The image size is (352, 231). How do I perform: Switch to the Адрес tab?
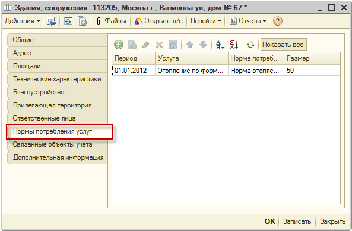click(58, 53)
